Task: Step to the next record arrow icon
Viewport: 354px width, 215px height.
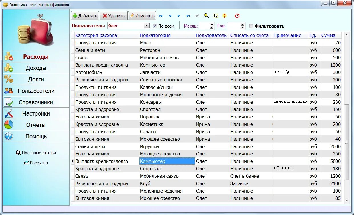Action: pos(179,16)
